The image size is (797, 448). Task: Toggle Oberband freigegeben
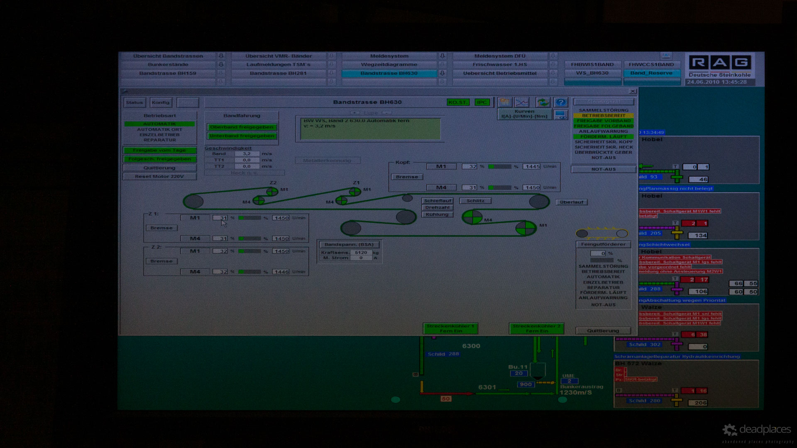click(x=242, y=127)
